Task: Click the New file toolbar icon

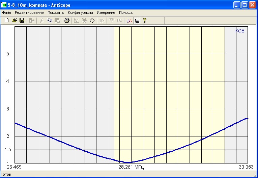Action: 6,21
